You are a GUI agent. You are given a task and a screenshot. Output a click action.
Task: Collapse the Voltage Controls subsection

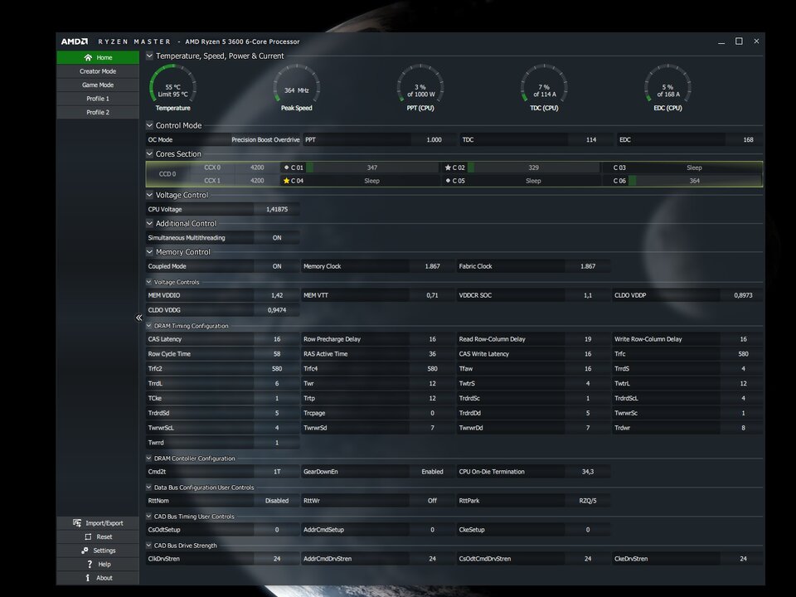tap(148, 282)
